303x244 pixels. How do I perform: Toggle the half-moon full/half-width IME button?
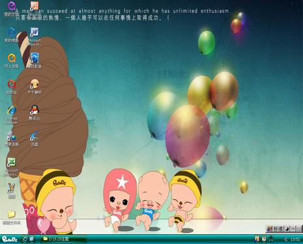(x=287, y=229)
